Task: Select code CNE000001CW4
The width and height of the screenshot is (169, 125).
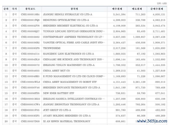Action: point(30,104)
